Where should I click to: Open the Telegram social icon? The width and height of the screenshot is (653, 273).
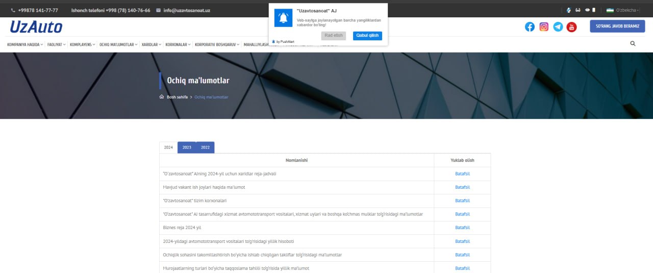pos(558,27)
